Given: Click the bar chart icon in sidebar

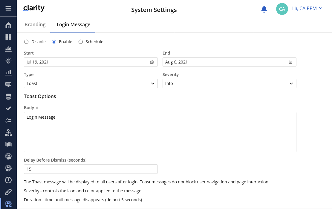Looking at the screenshot, I should tap(8, 72).
